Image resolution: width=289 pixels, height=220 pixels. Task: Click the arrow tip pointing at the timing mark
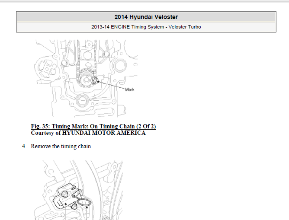(99, 81)
